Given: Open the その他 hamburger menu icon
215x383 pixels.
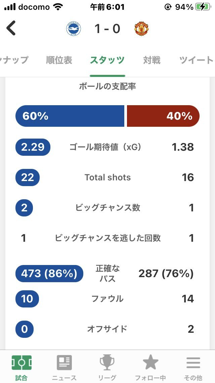Looking at the screenshot, I should (193, 363).
